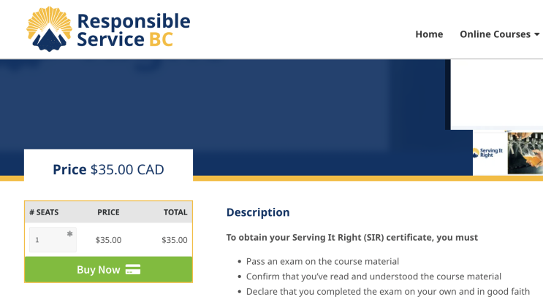543x302 pixels.
Task: Click the # SEATS column header
Action: (44, 212)
